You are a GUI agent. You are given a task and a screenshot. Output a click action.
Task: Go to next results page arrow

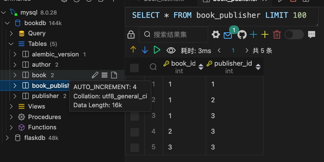[x=247, y=50]
